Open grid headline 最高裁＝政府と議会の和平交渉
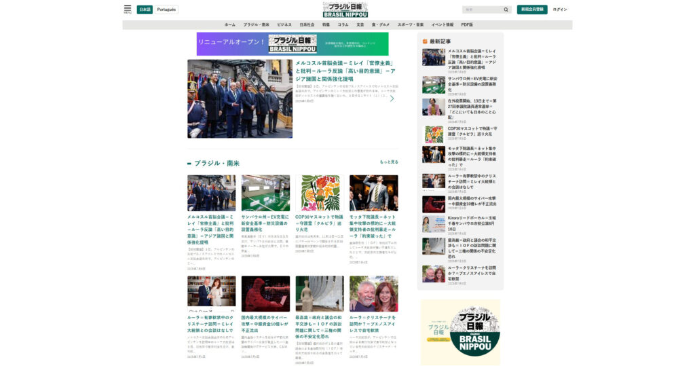This screenshot has height=366, width=695. tap(319, 327)
